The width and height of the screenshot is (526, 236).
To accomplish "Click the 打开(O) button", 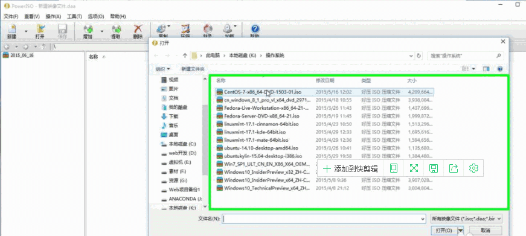I will (x=444, y=231).
